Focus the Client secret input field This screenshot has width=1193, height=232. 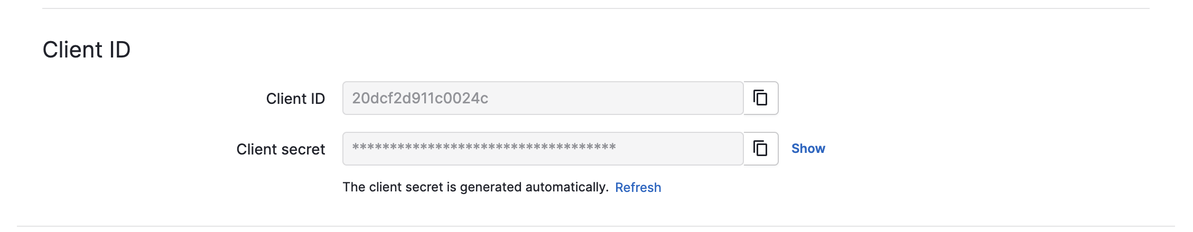(543, 149)
